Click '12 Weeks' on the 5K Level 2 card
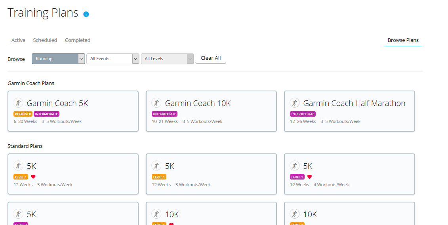Screen dimensions: 448x225 click(299, 185)
